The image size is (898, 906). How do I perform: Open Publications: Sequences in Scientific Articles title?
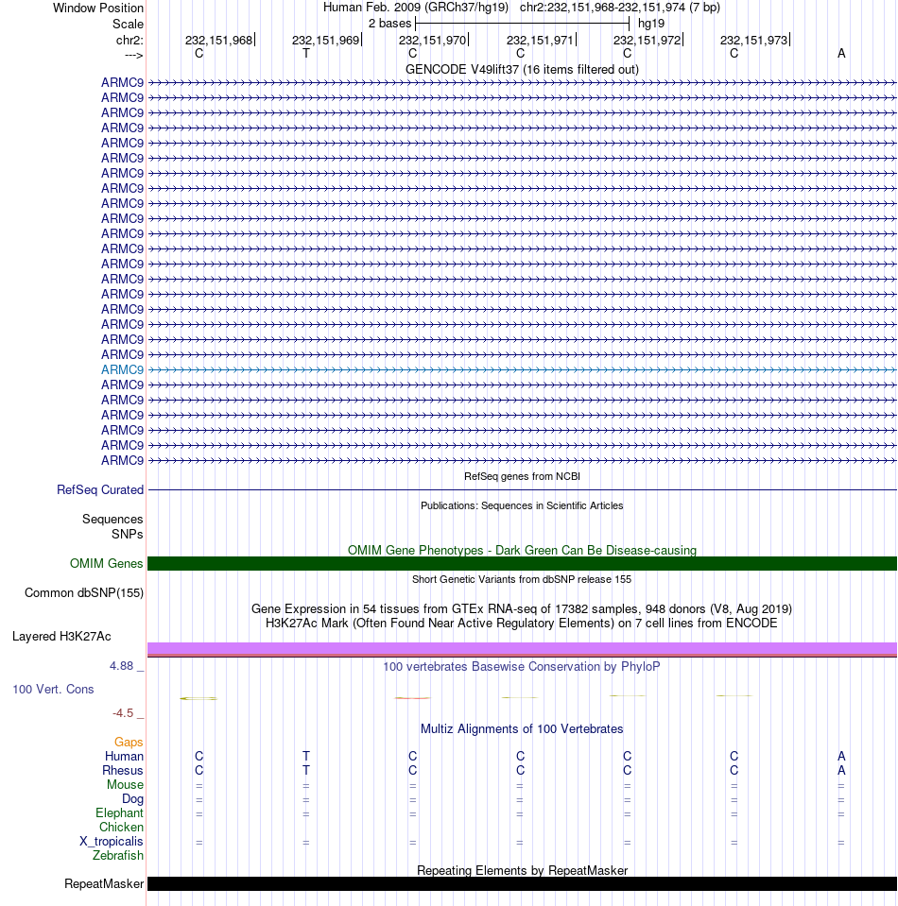pos(522,505)
